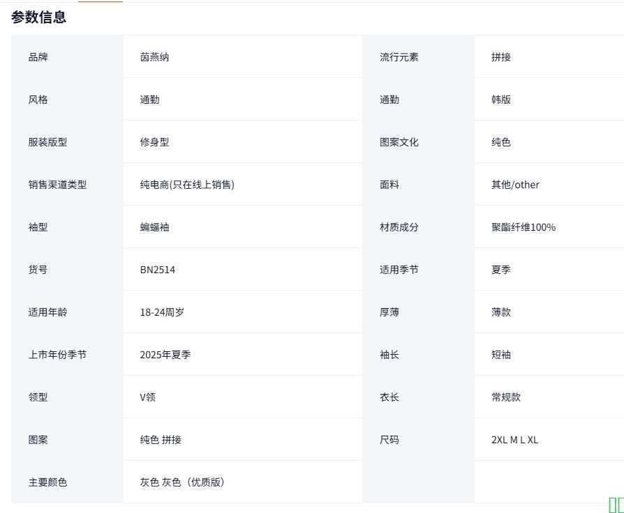The image size is (624, 513).
Task: Click the 其他/other fabric value
Action: [x=515, y=185]
